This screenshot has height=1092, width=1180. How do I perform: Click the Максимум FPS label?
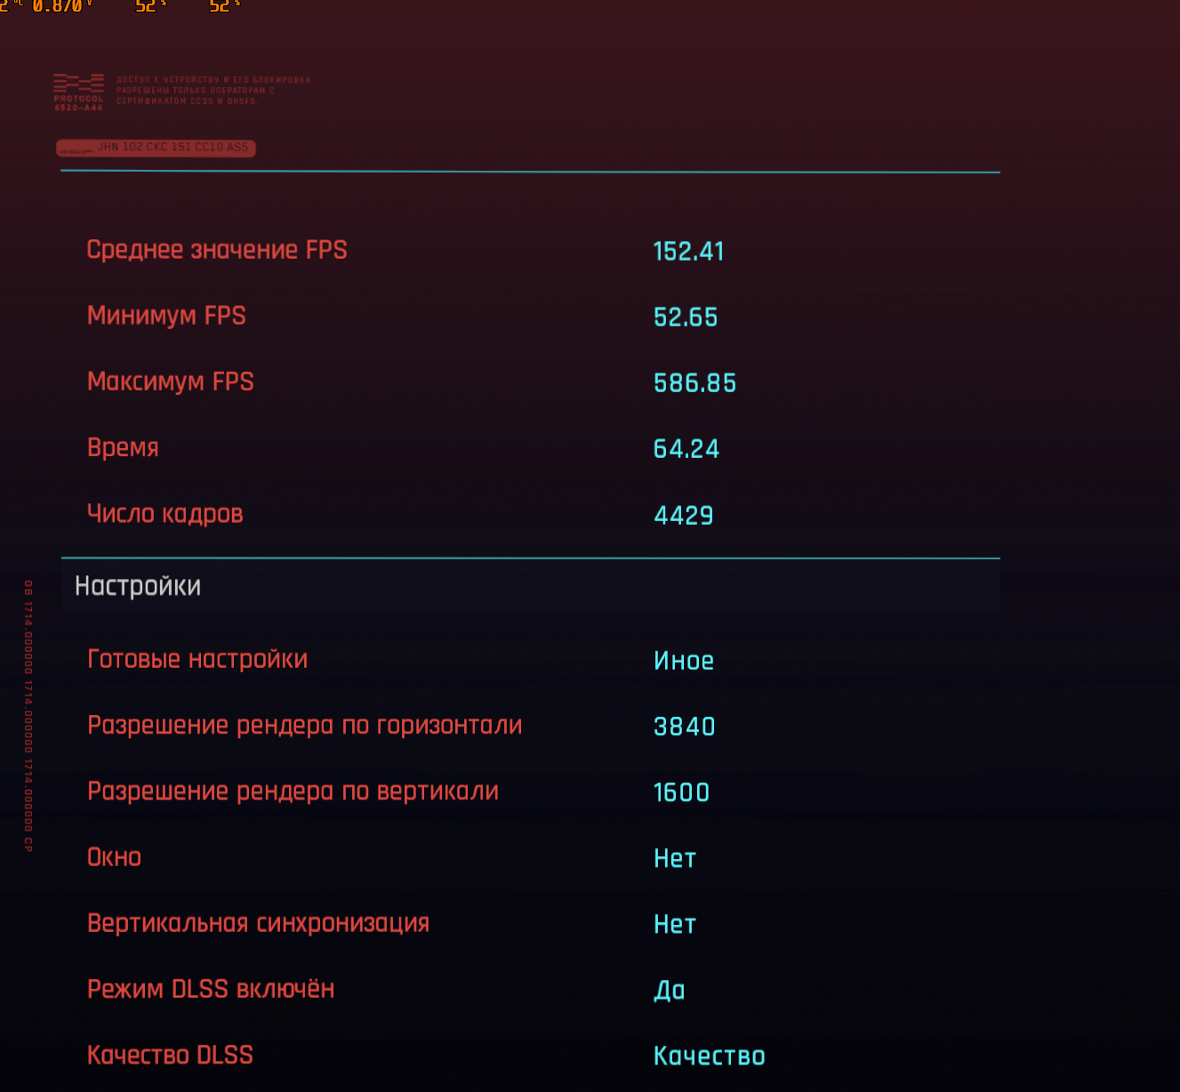(x=170, y=381)
